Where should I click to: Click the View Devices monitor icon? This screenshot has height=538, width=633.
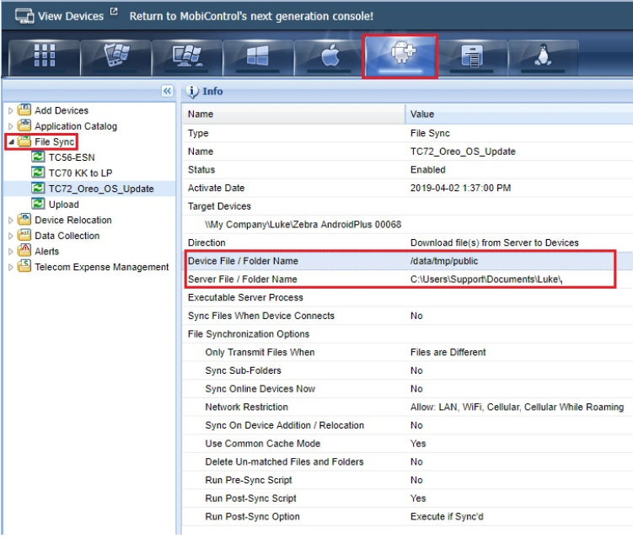click(24, 16)
